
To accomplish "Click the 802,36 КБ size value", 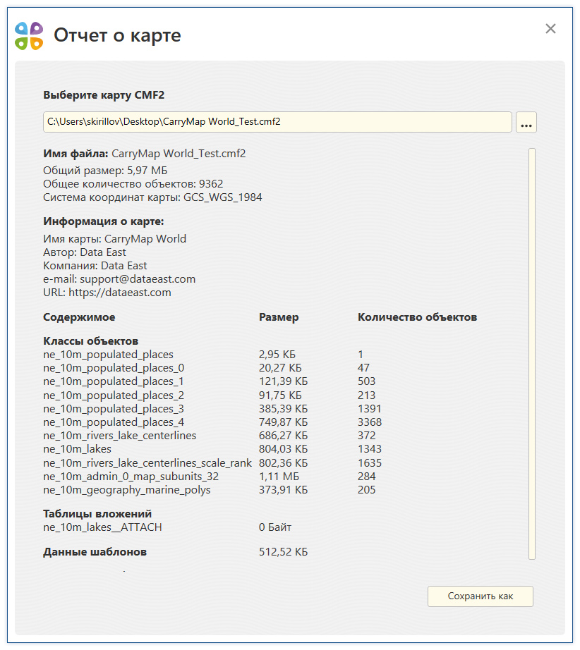I will click(284, 463).
